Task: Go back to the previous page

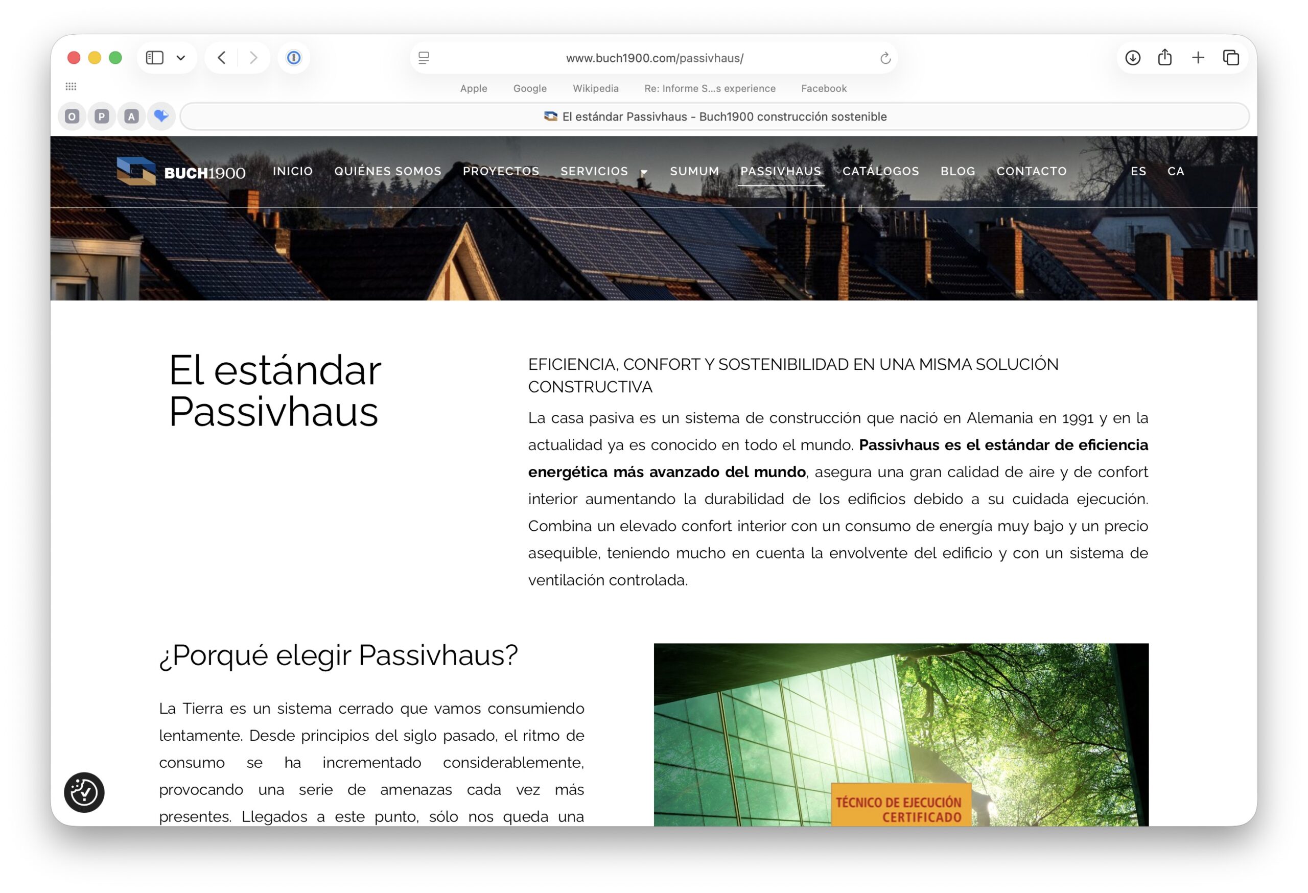Action: pos(222,57)
